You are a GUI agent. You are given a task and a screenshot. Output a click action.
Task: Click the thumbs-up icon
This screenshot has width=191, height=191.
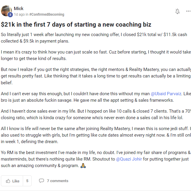click(x=8, y=181)
